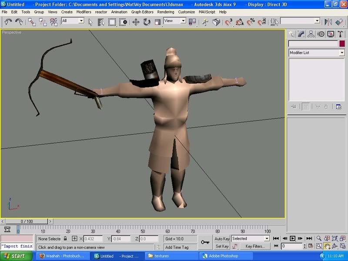Select the Rotate tool
Image resolution: width=348 pixels, height=261 pixels.
pyautogui.click(x=147, y=22)
